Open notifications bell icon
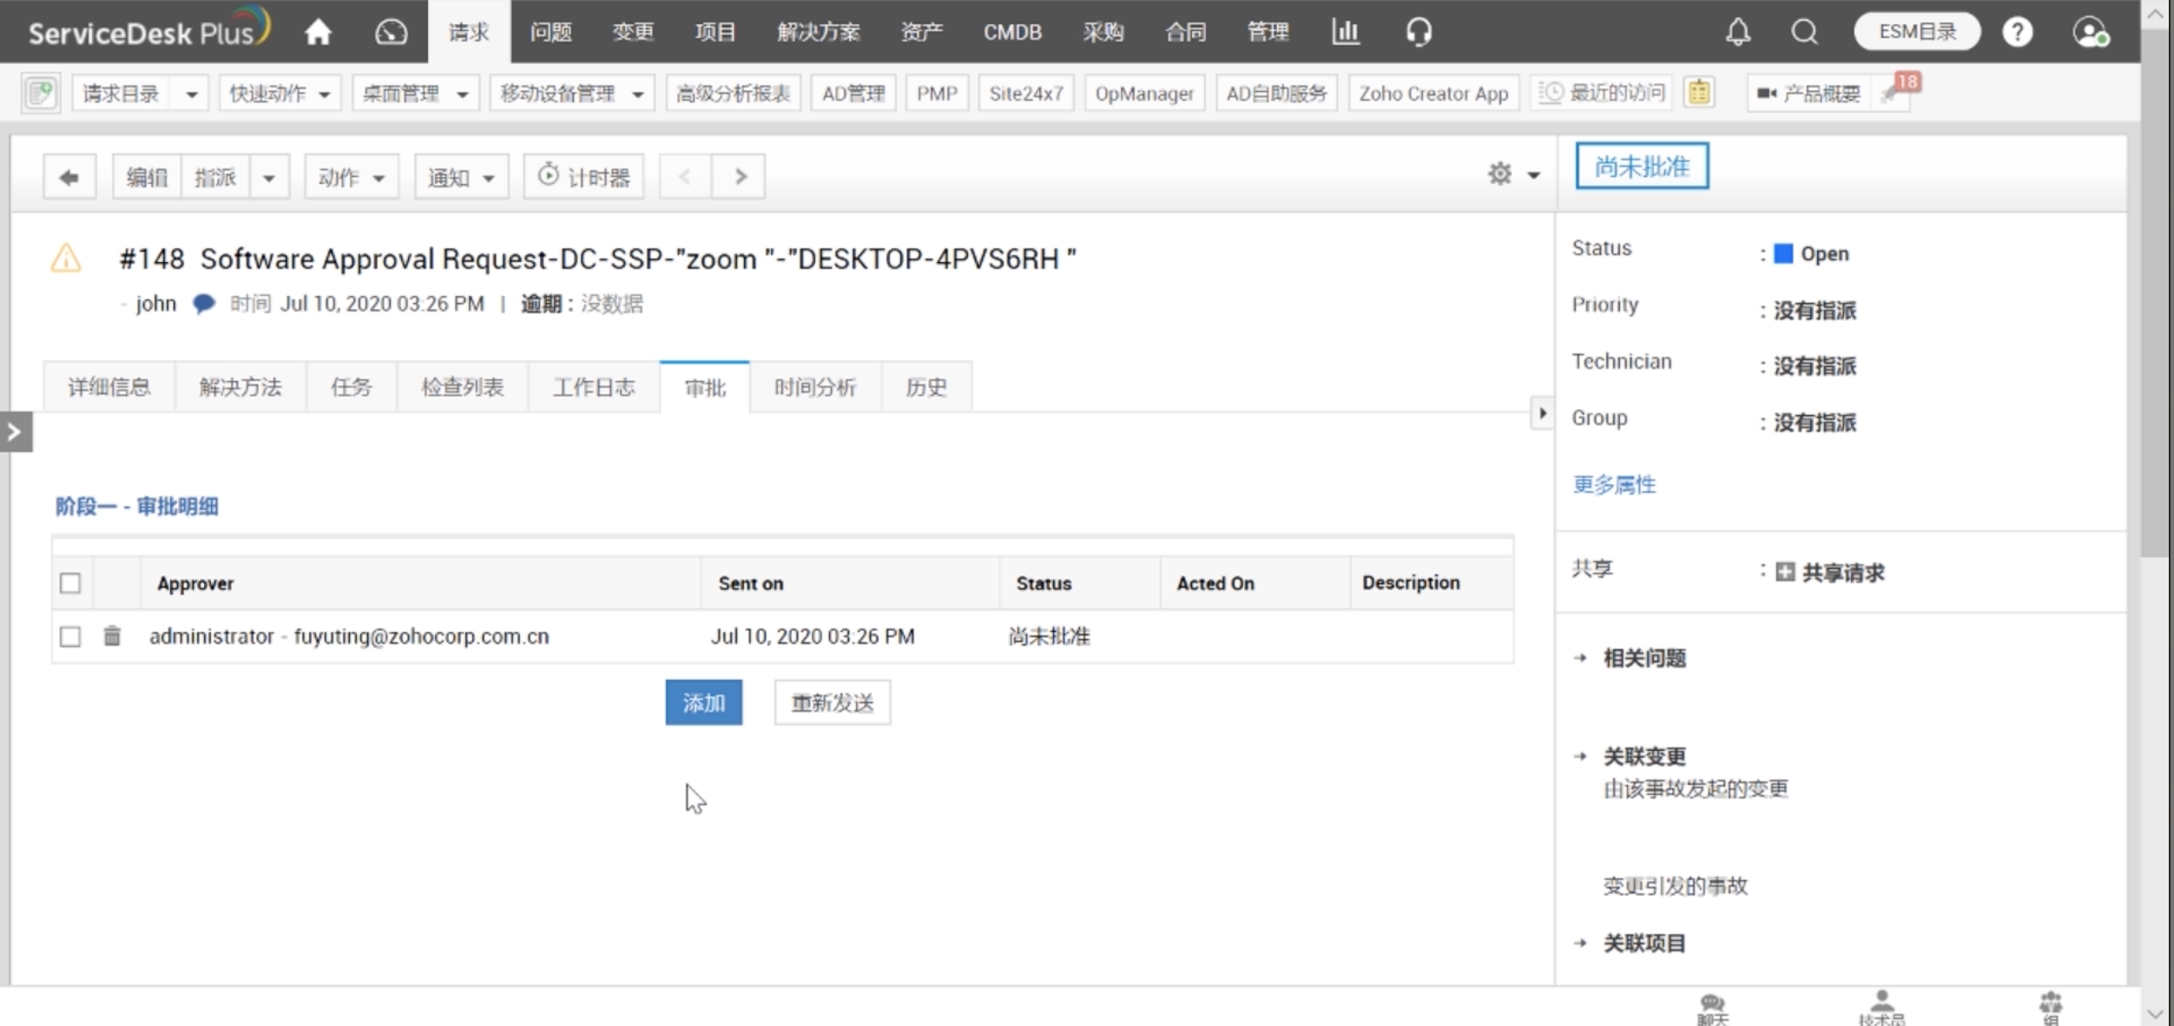The height and width of the screenshot is (1026, 2174). pyautogui.click(x=1737, y=32)
